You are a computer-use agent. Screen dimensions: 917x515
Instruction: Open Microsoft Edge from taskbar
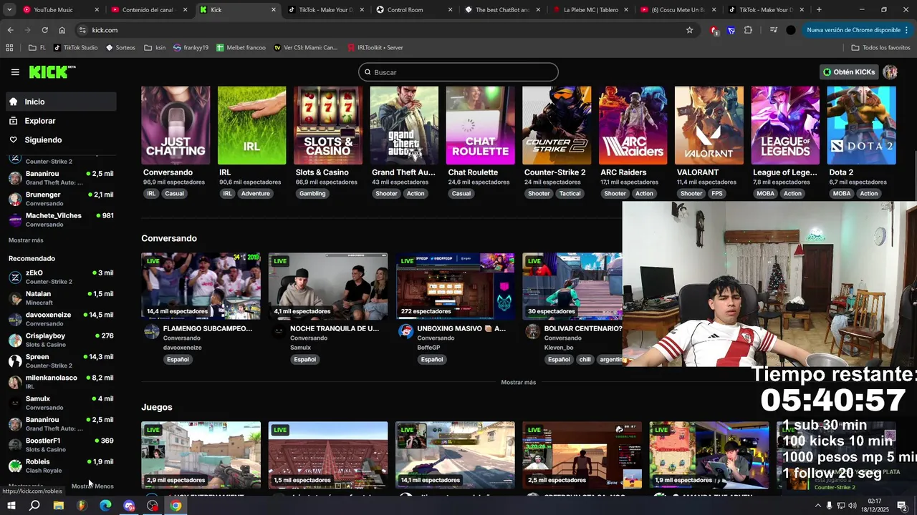click(x=105, y=506)
